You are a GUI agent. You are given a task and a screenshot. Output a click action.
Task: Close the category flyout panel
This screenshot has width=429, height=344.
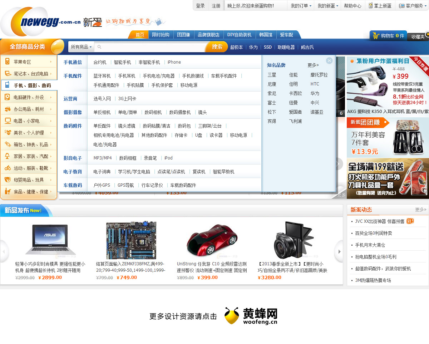tap(329, 61)
